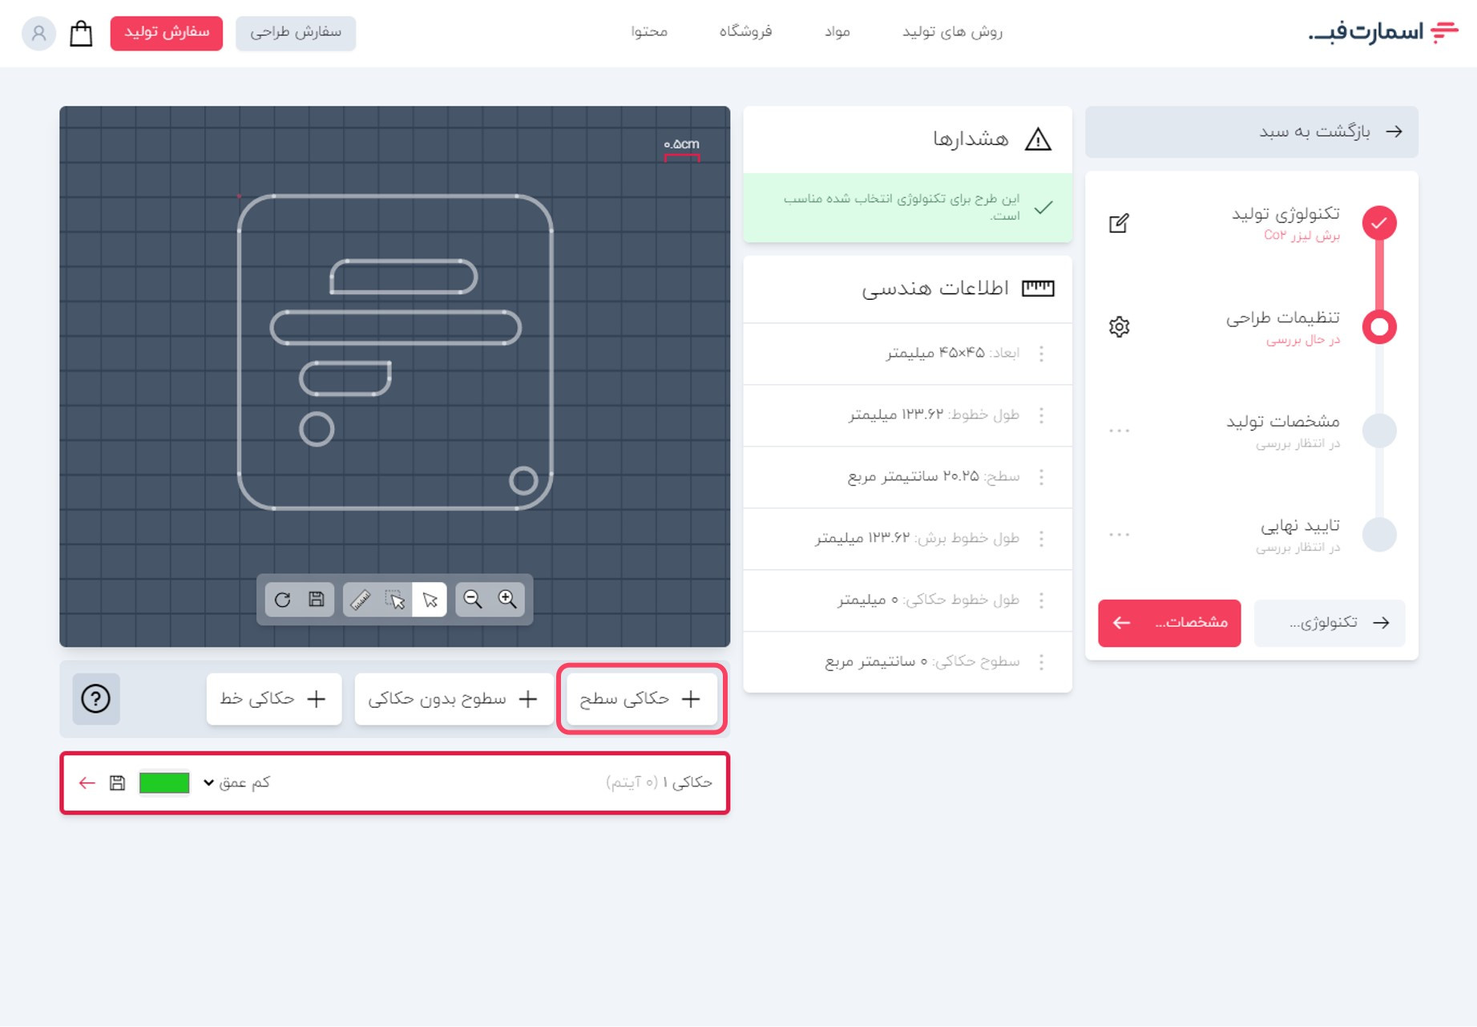Click the help question mark button

pyautogui.click(x=96, y=699)
